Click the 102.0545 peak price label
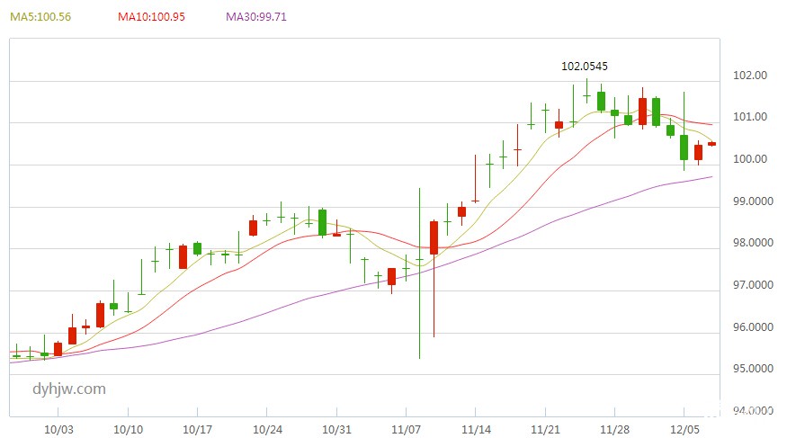Screen dimensions: 787x438 [585, 67]
